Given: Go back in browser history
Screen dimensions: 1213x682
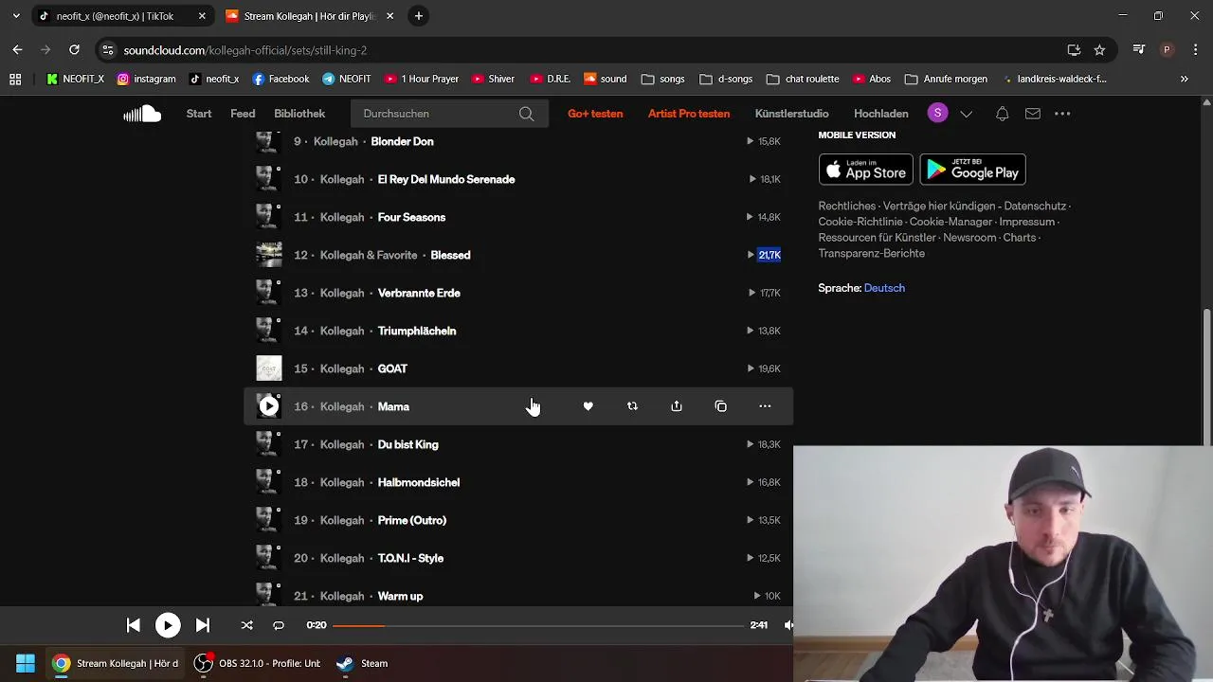Looking at the screenshot, I should click(x=17, y=49).
